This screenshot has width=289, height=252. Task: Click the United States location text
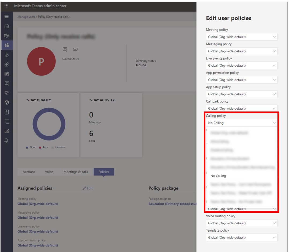tap(71, 59)
